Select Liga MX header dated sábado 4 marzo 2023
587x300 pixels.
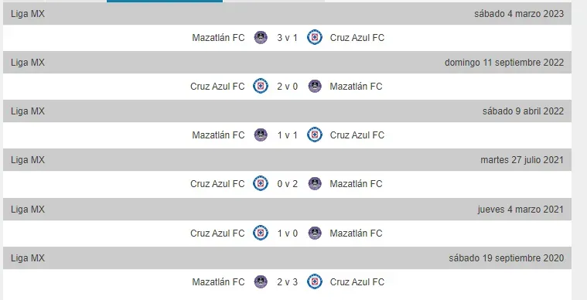(287, 14)
